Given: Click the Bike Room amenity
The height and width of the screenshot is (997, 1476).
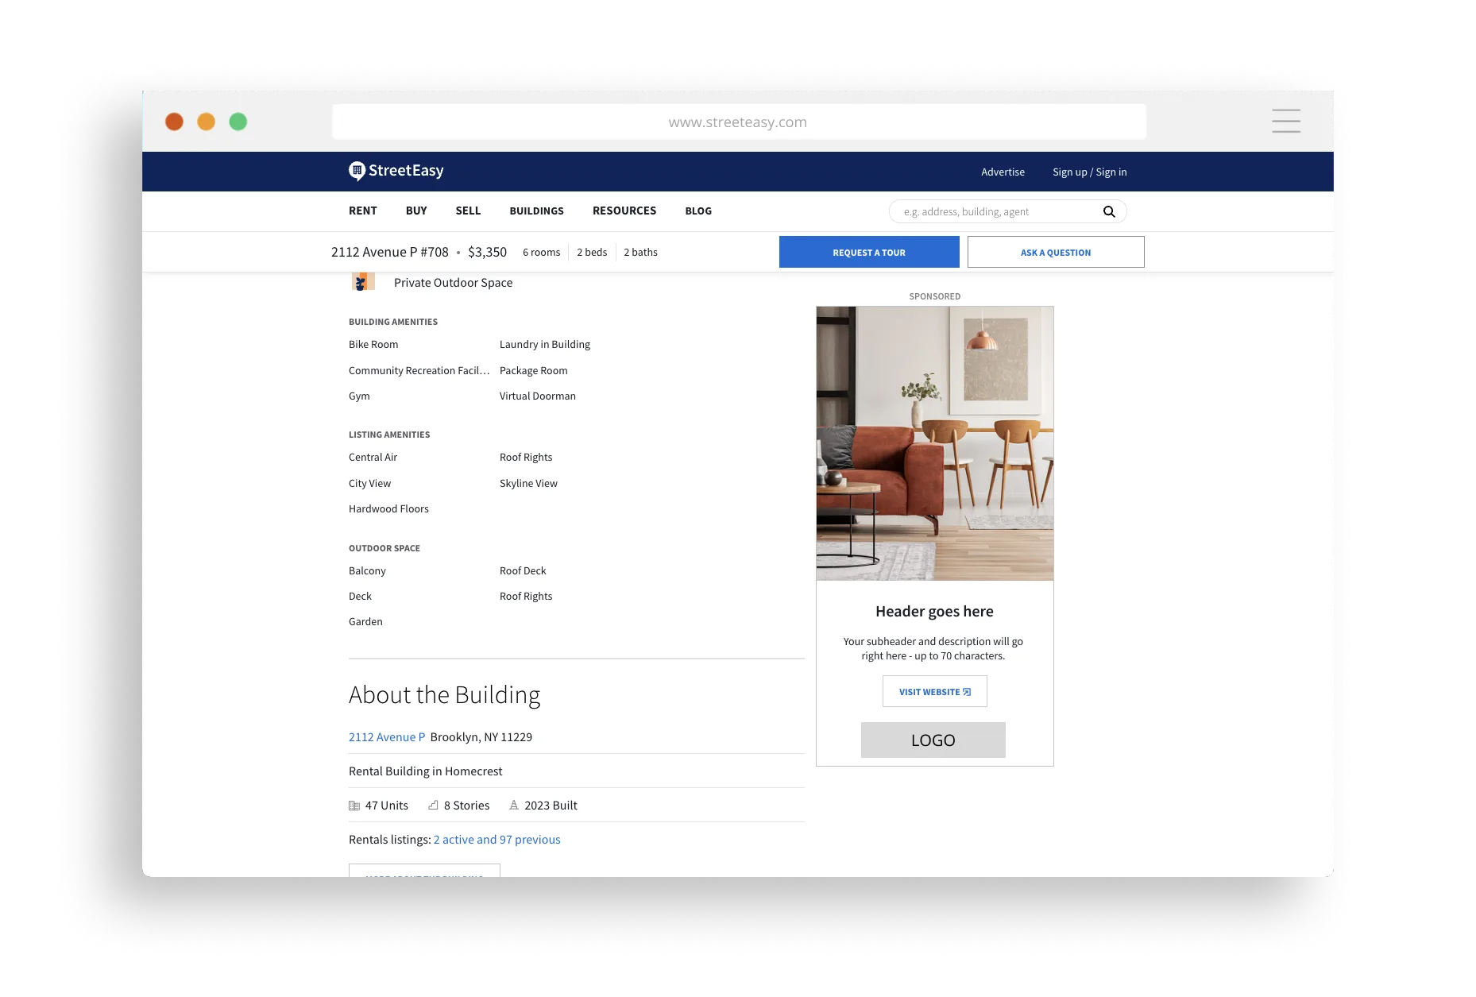Looking at the screenshot, I should point(373,344).
